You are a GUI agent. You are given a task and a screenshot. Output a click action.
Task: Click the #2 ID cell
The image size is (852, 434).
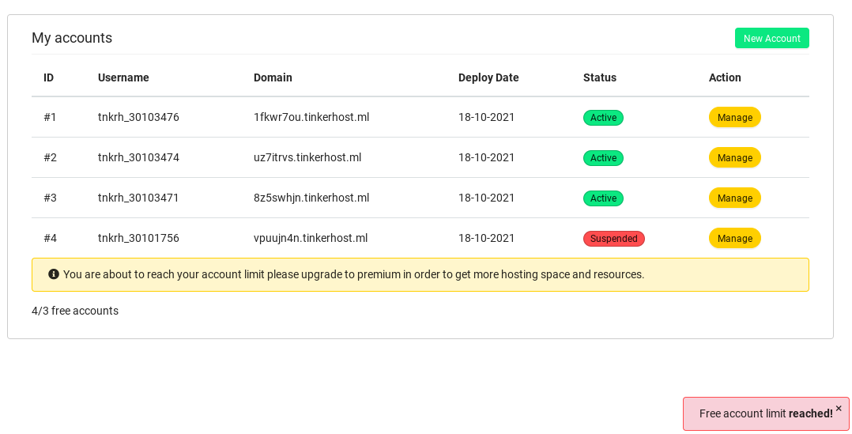[50, 157]
